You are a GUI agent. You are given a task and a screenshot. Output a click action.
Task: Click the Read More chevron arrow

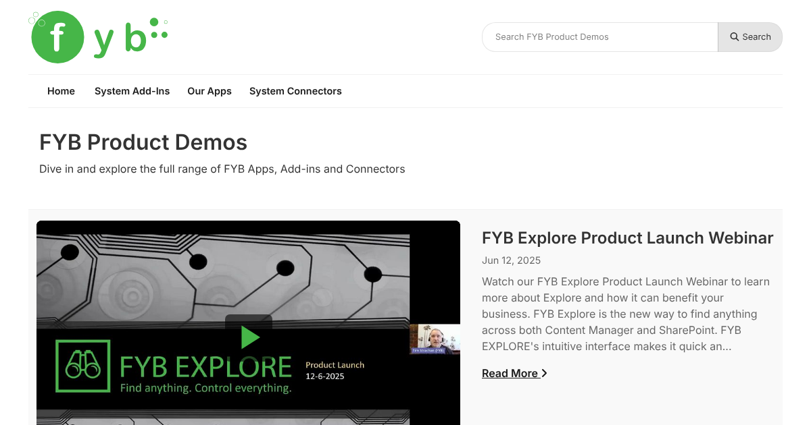click(545, 373)
